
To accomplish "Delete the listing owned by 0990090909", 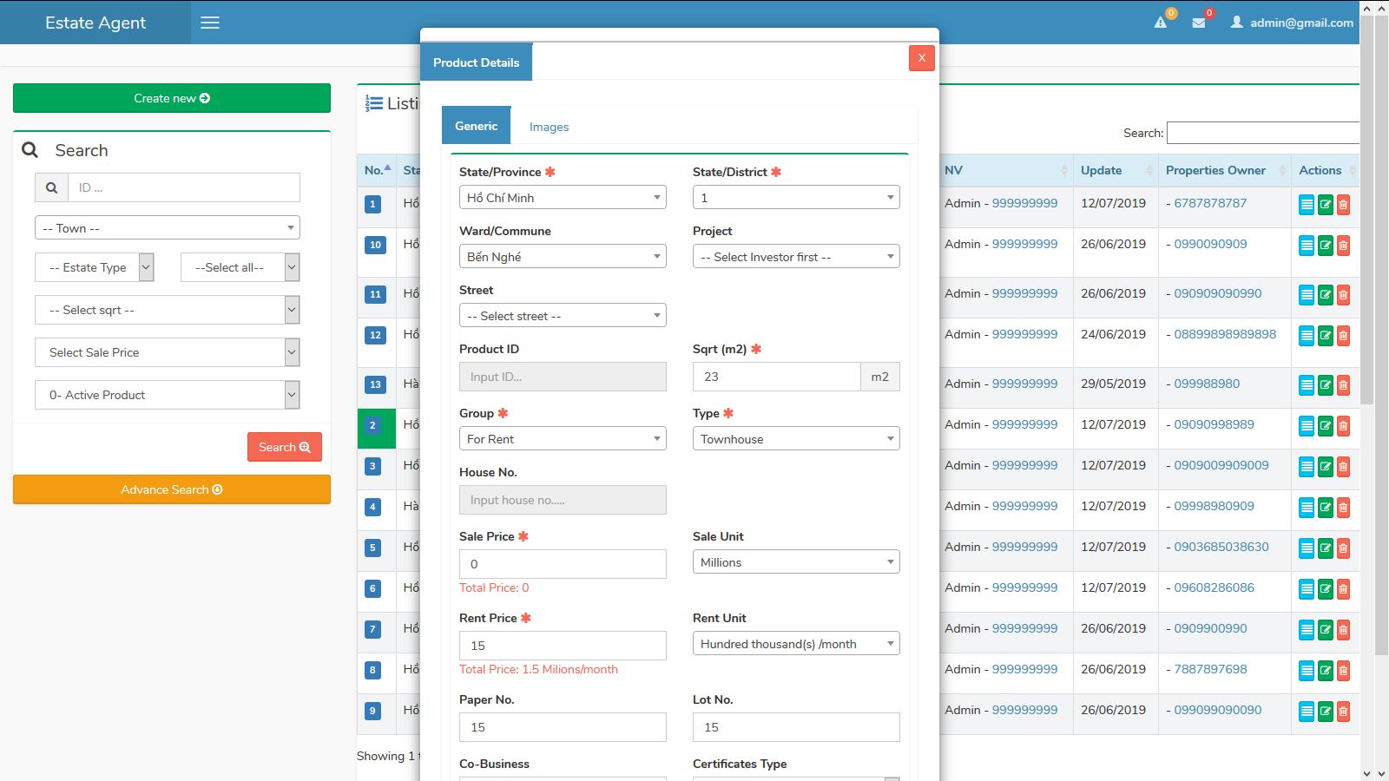I will 1343,246.
